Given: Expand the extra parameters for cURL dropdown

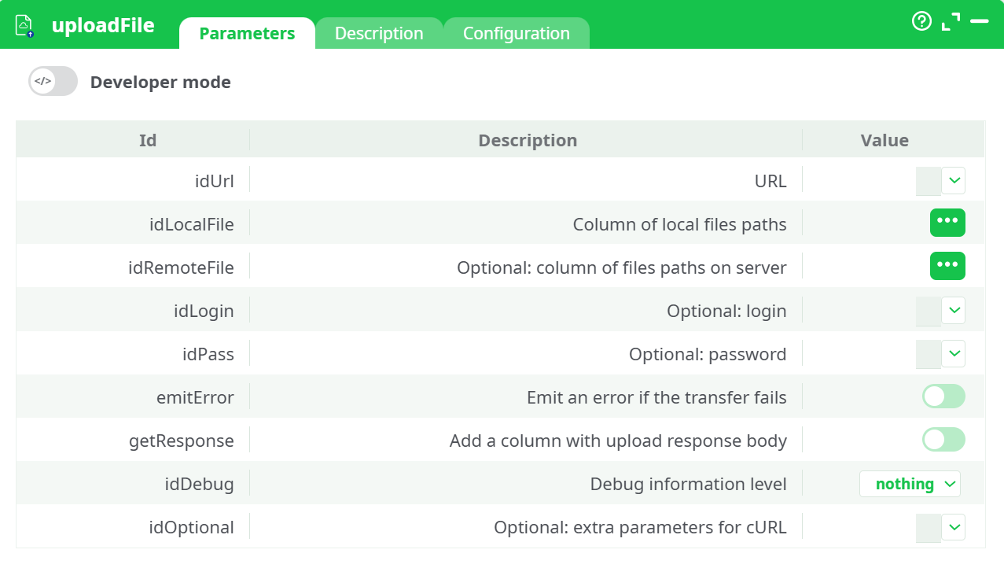Looking at the screenshot, I should point(953,527).
